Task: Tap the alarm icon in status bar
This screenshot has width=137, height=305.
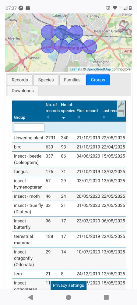Action: click(108, 8)
